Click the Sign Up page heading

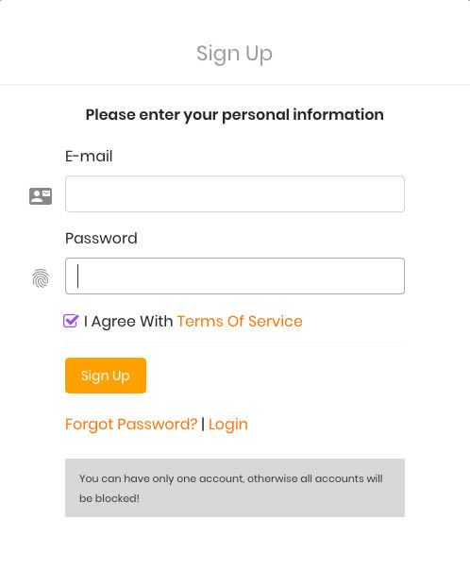[234, 54]
